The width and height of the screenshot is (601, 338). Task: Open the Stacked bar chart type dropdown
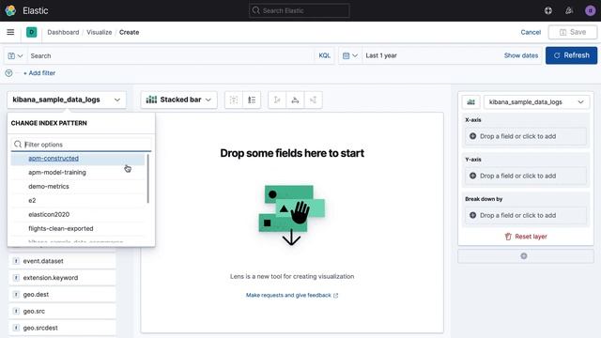[178, 100]
